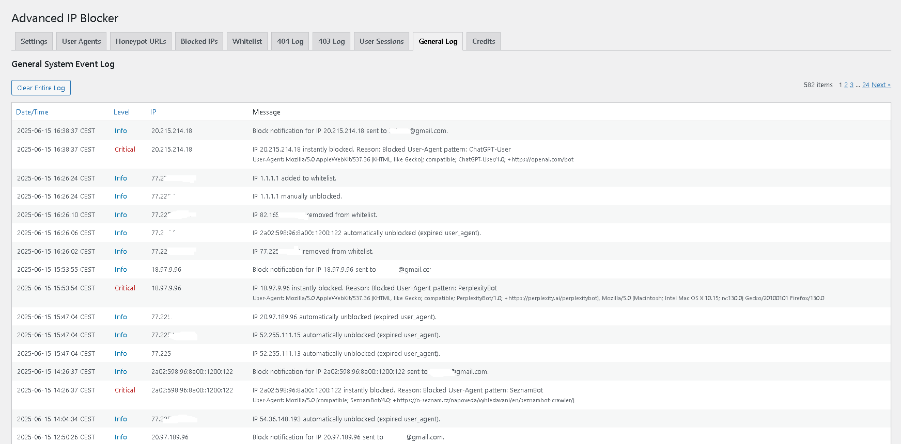
Task: Sort by the Level column header
Action: coord(121,112)
